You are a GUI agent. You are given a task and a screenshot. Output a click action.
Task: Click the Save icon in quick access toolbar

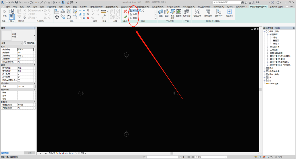point(16,2)
